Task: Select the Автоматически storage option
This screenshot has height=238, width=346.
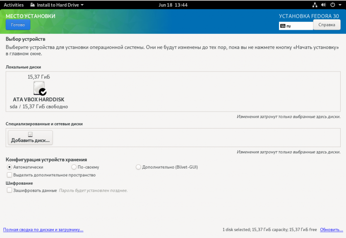Action: click(10, 167)
